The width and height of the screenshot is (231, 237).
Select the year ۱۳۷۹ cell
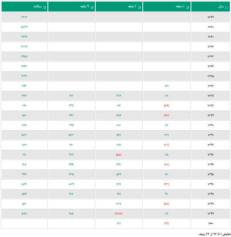click(x=211, y=17)
